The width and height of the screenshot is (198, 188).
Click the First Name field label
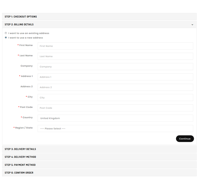point(26,45)
